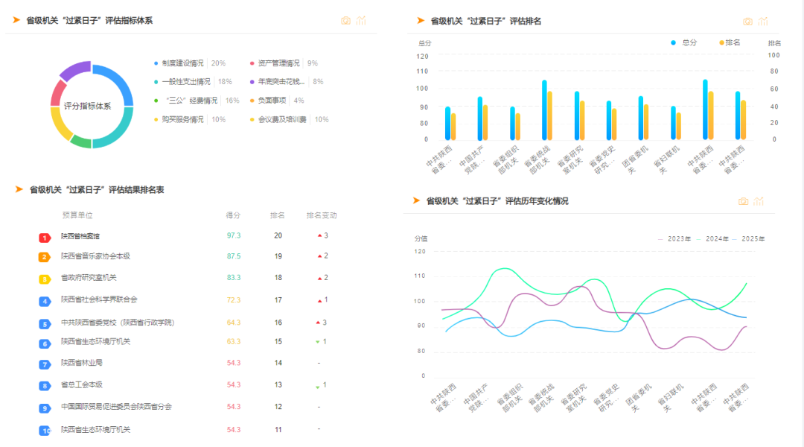Click green down-arrow in 省总工会本级 row
This screenshot has width=804, height=447.
tap(317, 387)
